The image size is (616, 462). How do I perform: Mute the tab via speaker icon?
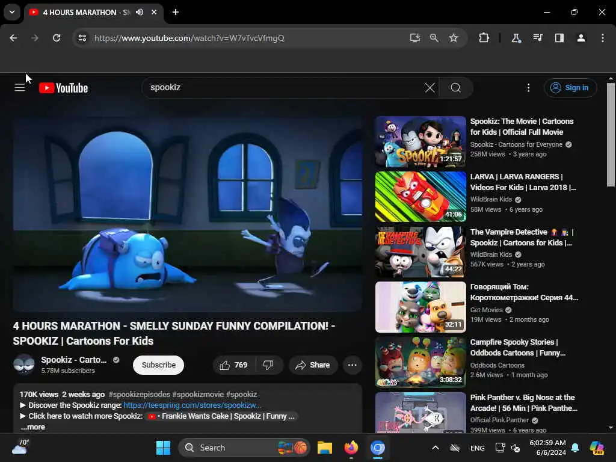[x=140, y=12]
